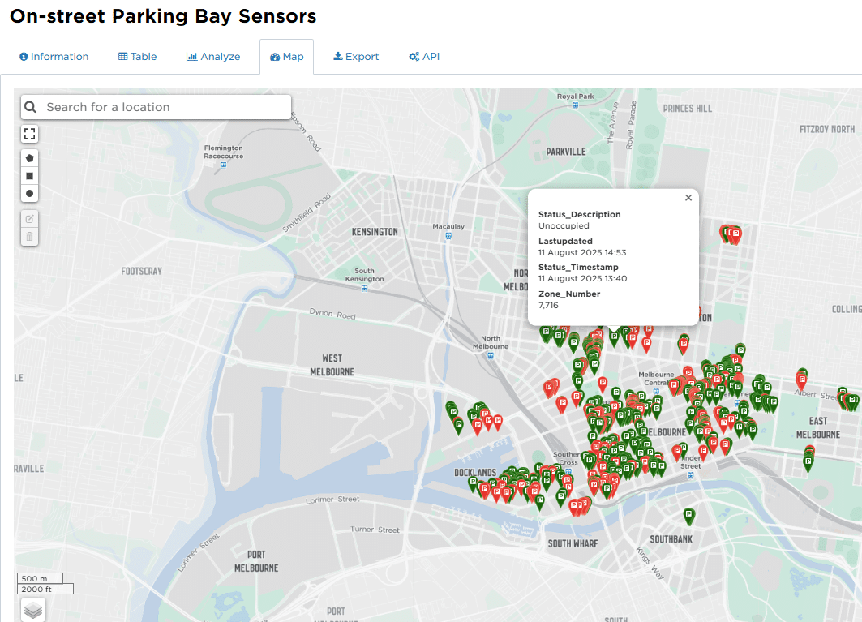The height and width of the screenshot is (622, 862).
Task: Select the polygon drawing tool
Action: click(30, 158)
